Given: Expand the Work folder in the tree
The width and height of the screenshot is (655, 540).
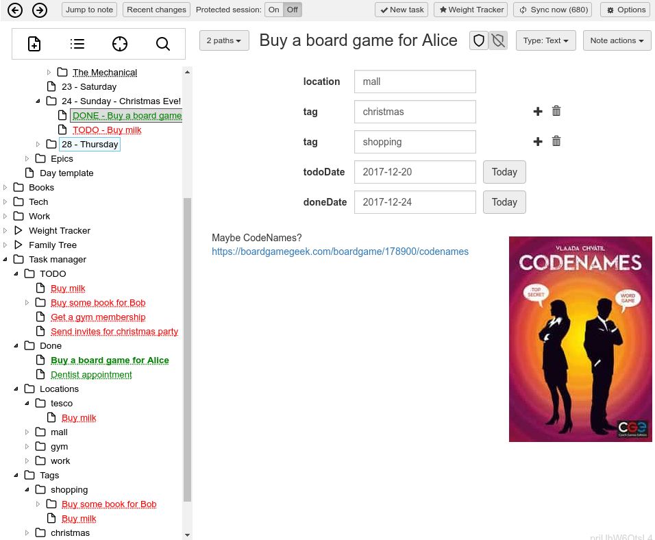Looking at the screenshot, I should tap(5, 217).
